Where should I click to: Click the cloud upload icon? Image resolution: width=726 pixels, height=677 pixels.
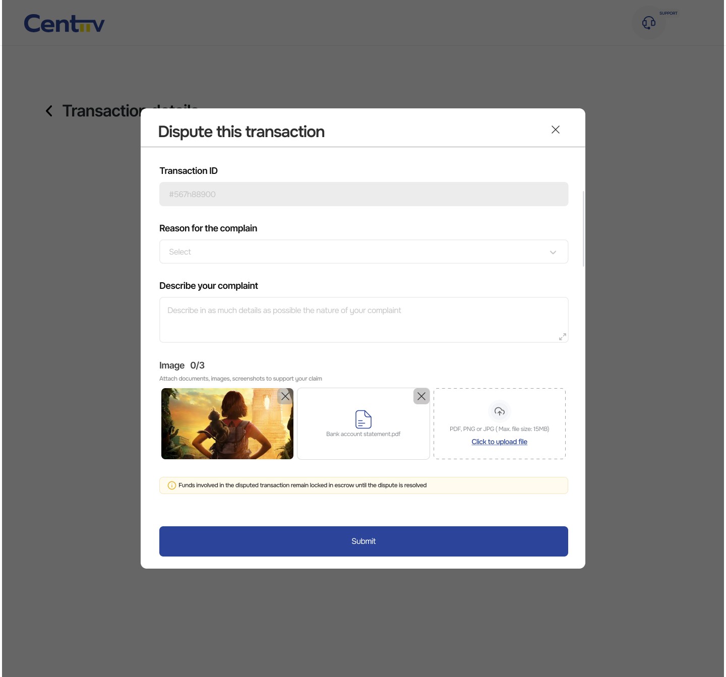pos(500,411)
